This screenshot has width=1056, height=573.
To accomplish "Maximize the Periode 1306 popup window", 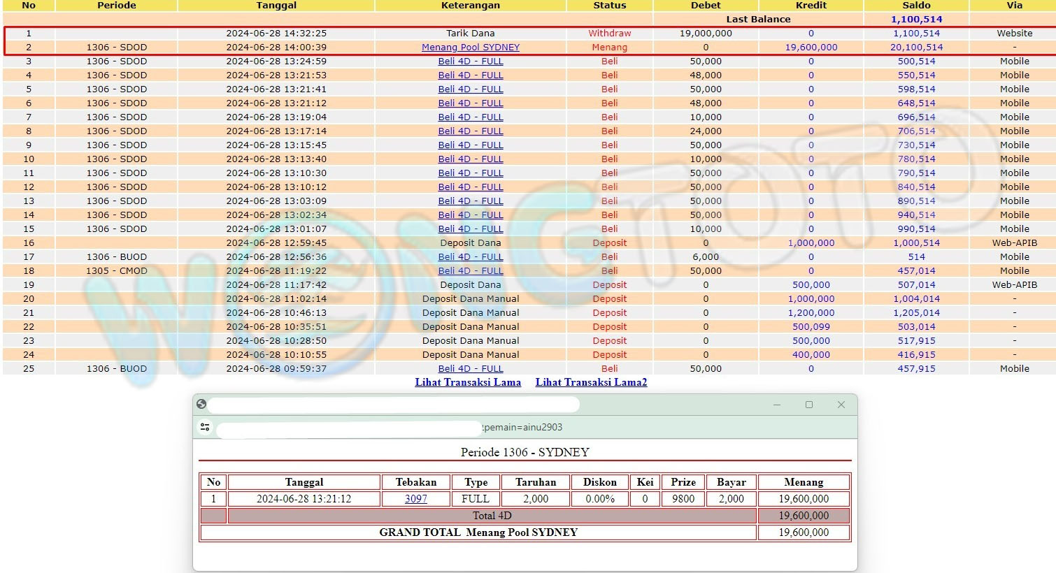I will point(809,405).
